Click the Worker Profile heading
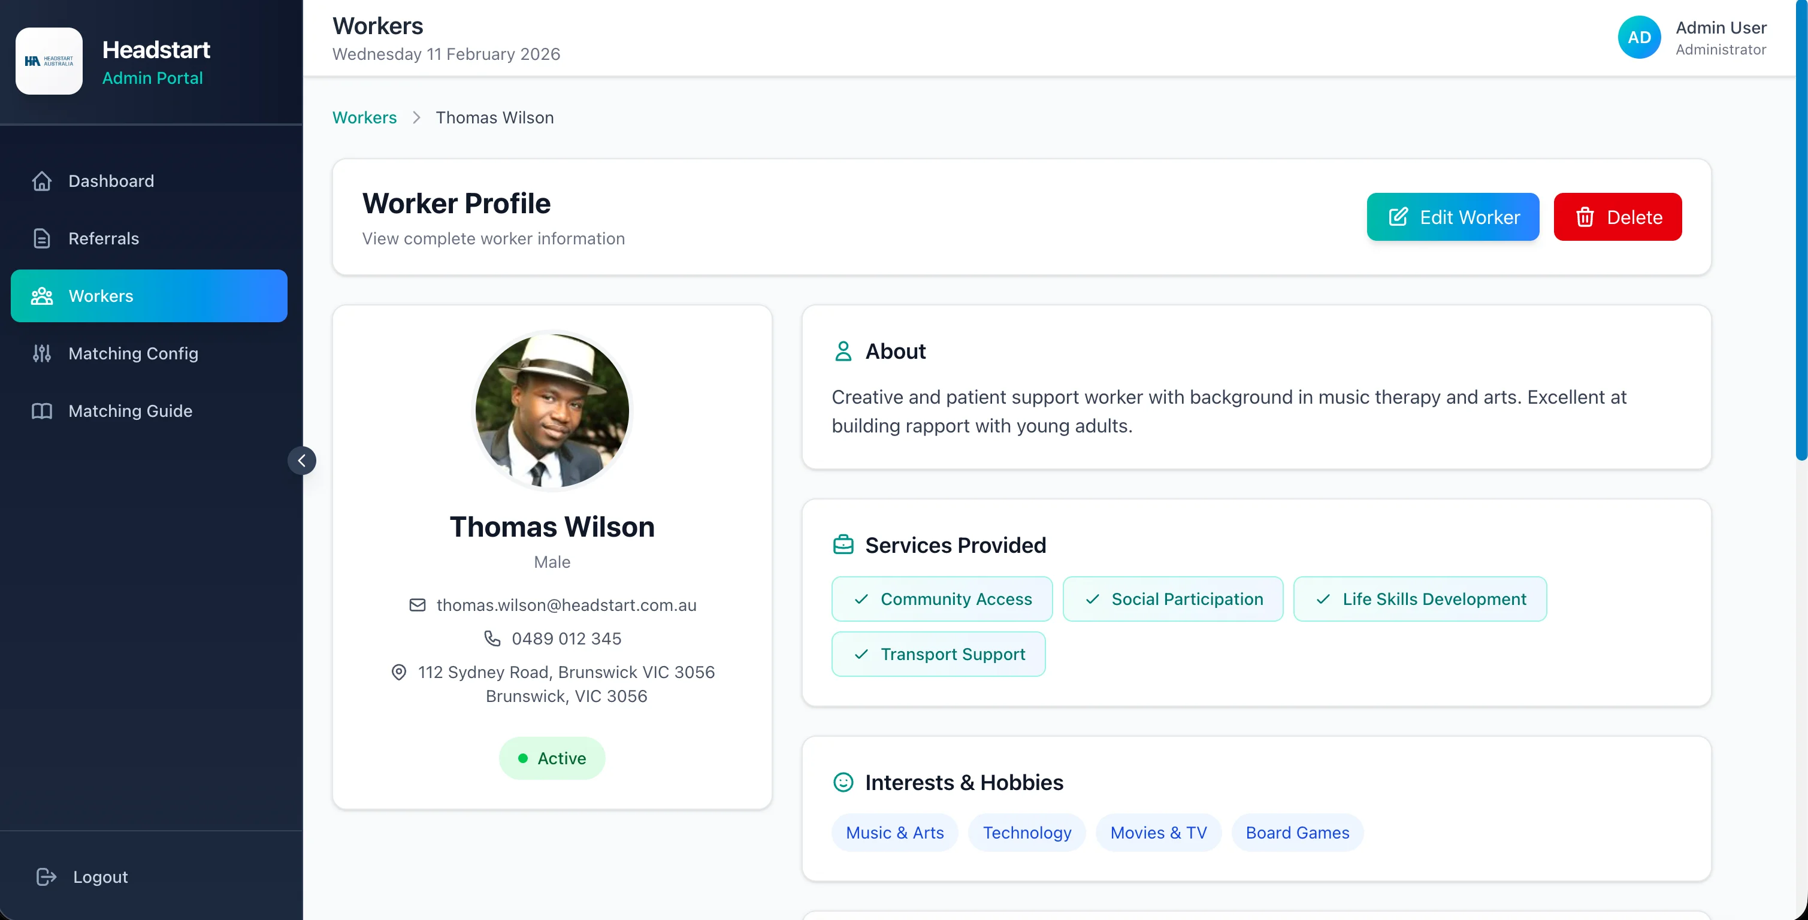 (x=456, y=204)
